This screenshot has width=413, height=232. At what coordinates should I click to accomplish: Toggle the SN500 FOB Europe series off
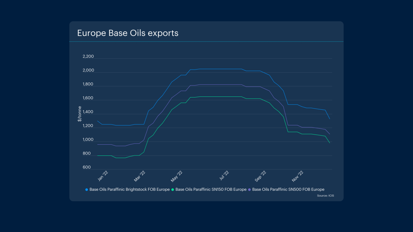click(x=288, y=189)
